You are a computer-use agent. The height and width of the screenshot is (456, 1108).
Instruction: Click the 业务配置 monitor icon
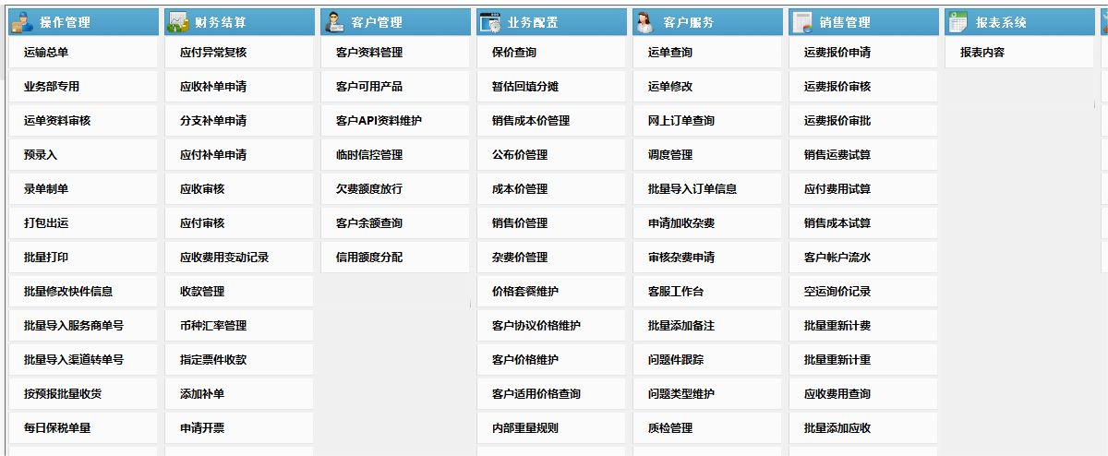[x=490, y=22]
